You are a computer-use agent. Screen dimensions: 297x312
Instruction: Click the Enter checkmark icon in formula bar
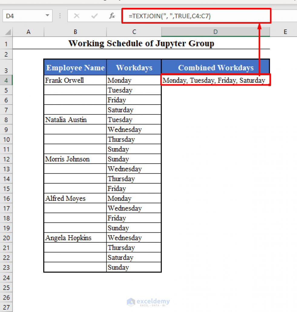pyautogui.click(x=94, y=16)
